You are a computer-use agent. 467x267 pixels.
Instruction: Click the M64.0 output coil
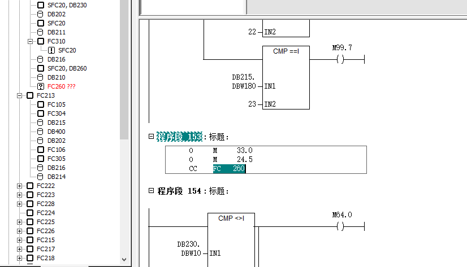(340, 226)
